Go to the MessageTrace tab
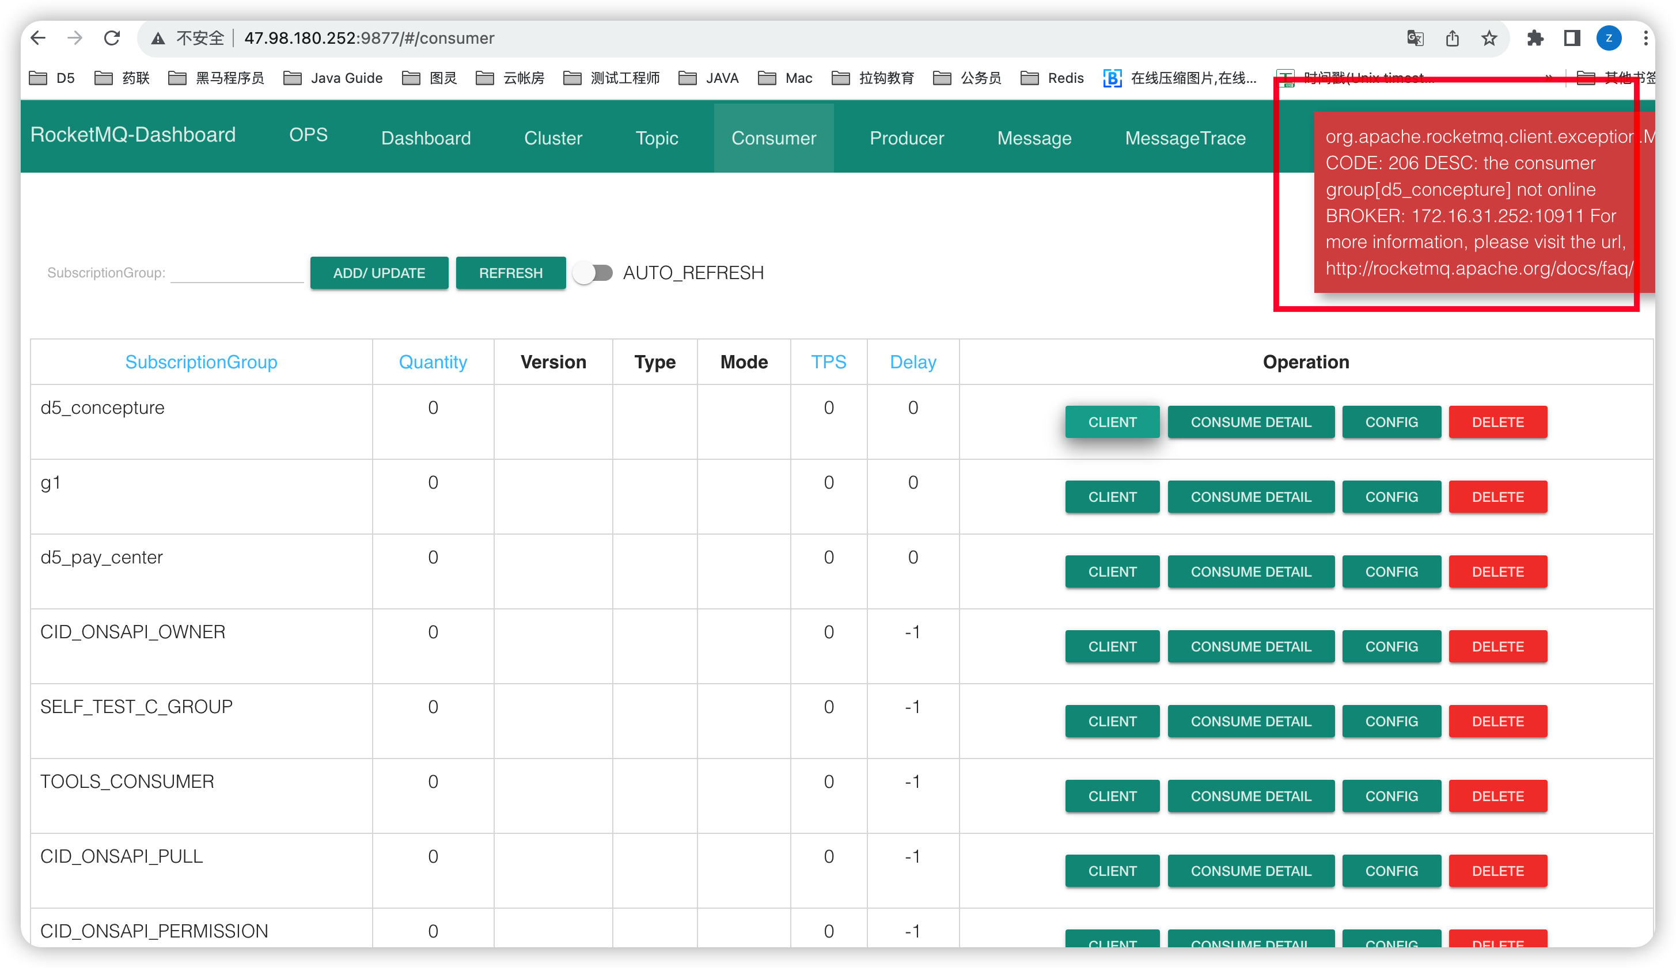Image resolution: width=1676 pixels, height=968 pixels. tap(1185, 138)
